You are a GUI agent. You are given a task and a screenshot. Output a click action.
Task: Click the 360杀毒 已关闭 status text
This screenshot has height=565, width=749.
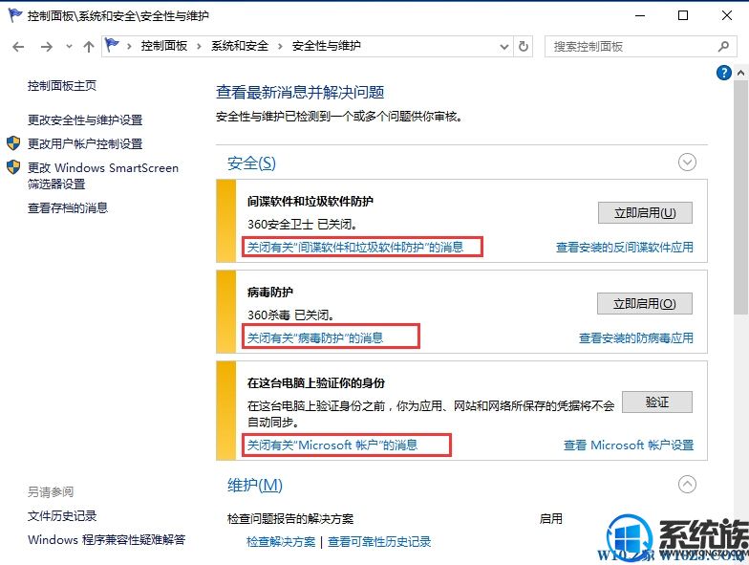coord(290,315)
